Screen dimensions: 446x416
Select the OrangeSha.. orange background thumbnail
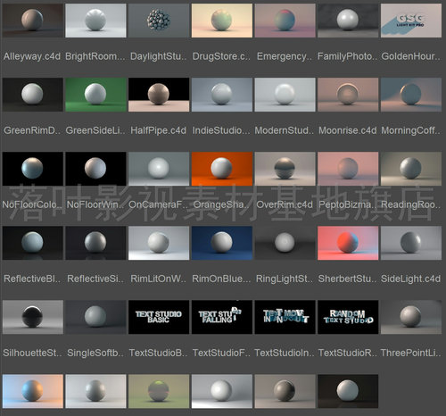(222, 169)
